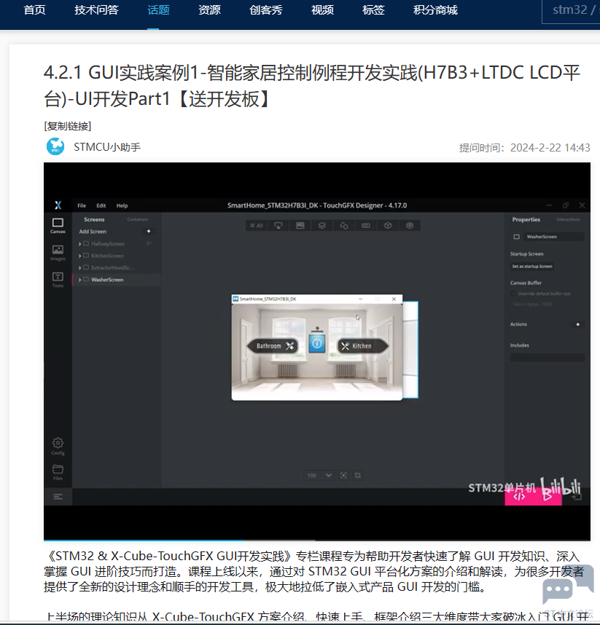Click the pink Generate Code button
Viewport: 600px width, 625px height.
tap(519, 497)
